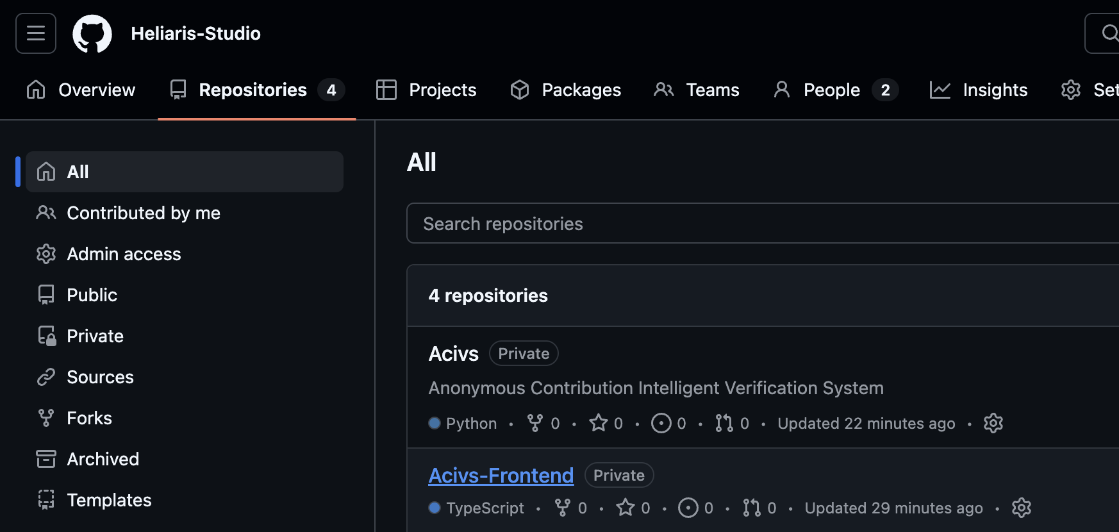Show Sources repositories
The image size is (1119, 532).
185,377
